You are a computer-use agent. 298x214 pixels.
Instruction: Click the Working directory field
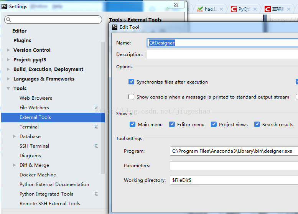tap(234, 180)
